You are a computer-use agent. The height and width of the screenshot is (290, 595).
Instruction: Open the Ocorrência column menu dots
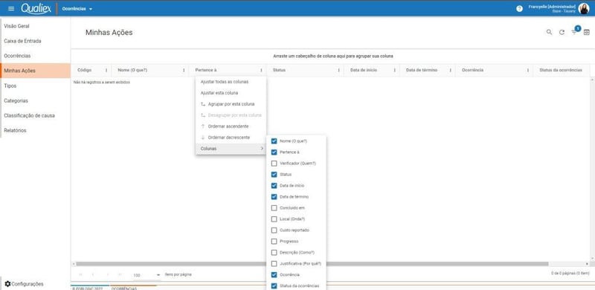tap(528, 70)
